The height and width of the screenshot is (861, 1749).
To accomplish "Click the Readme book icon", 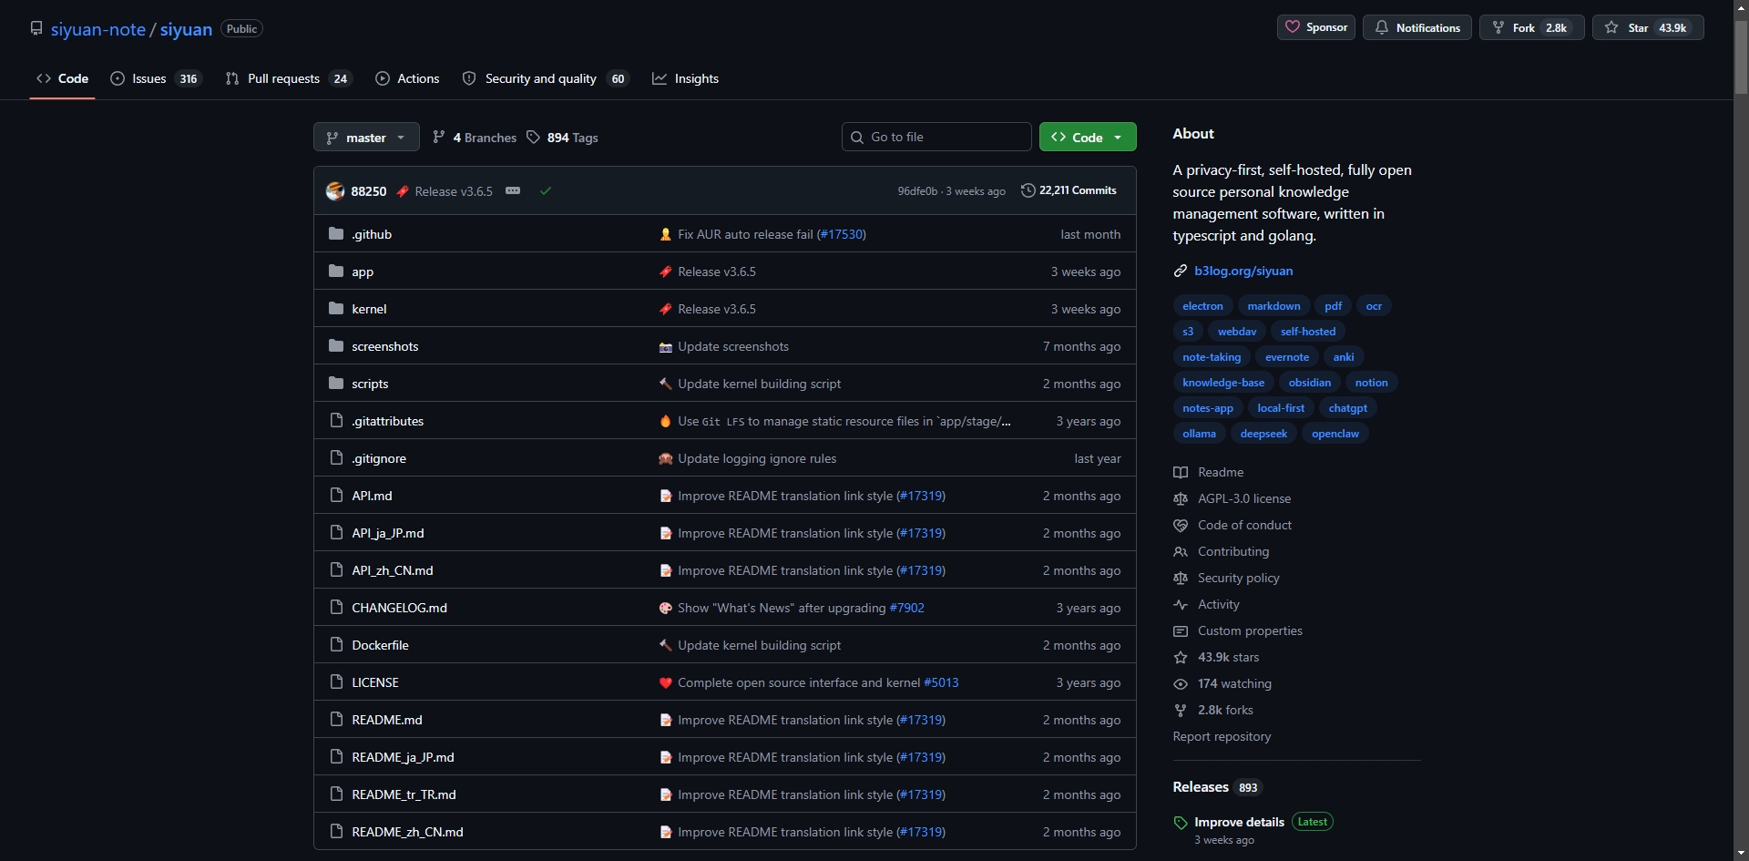I will coord(1181,473).
